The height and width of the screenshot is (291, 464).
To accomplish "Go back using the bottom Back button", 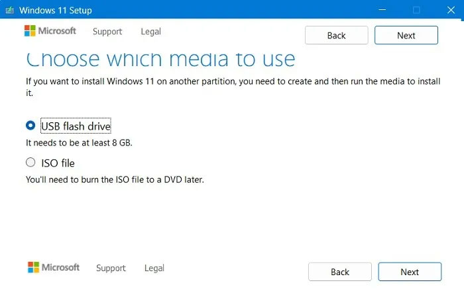I will [x=340, y=272].
